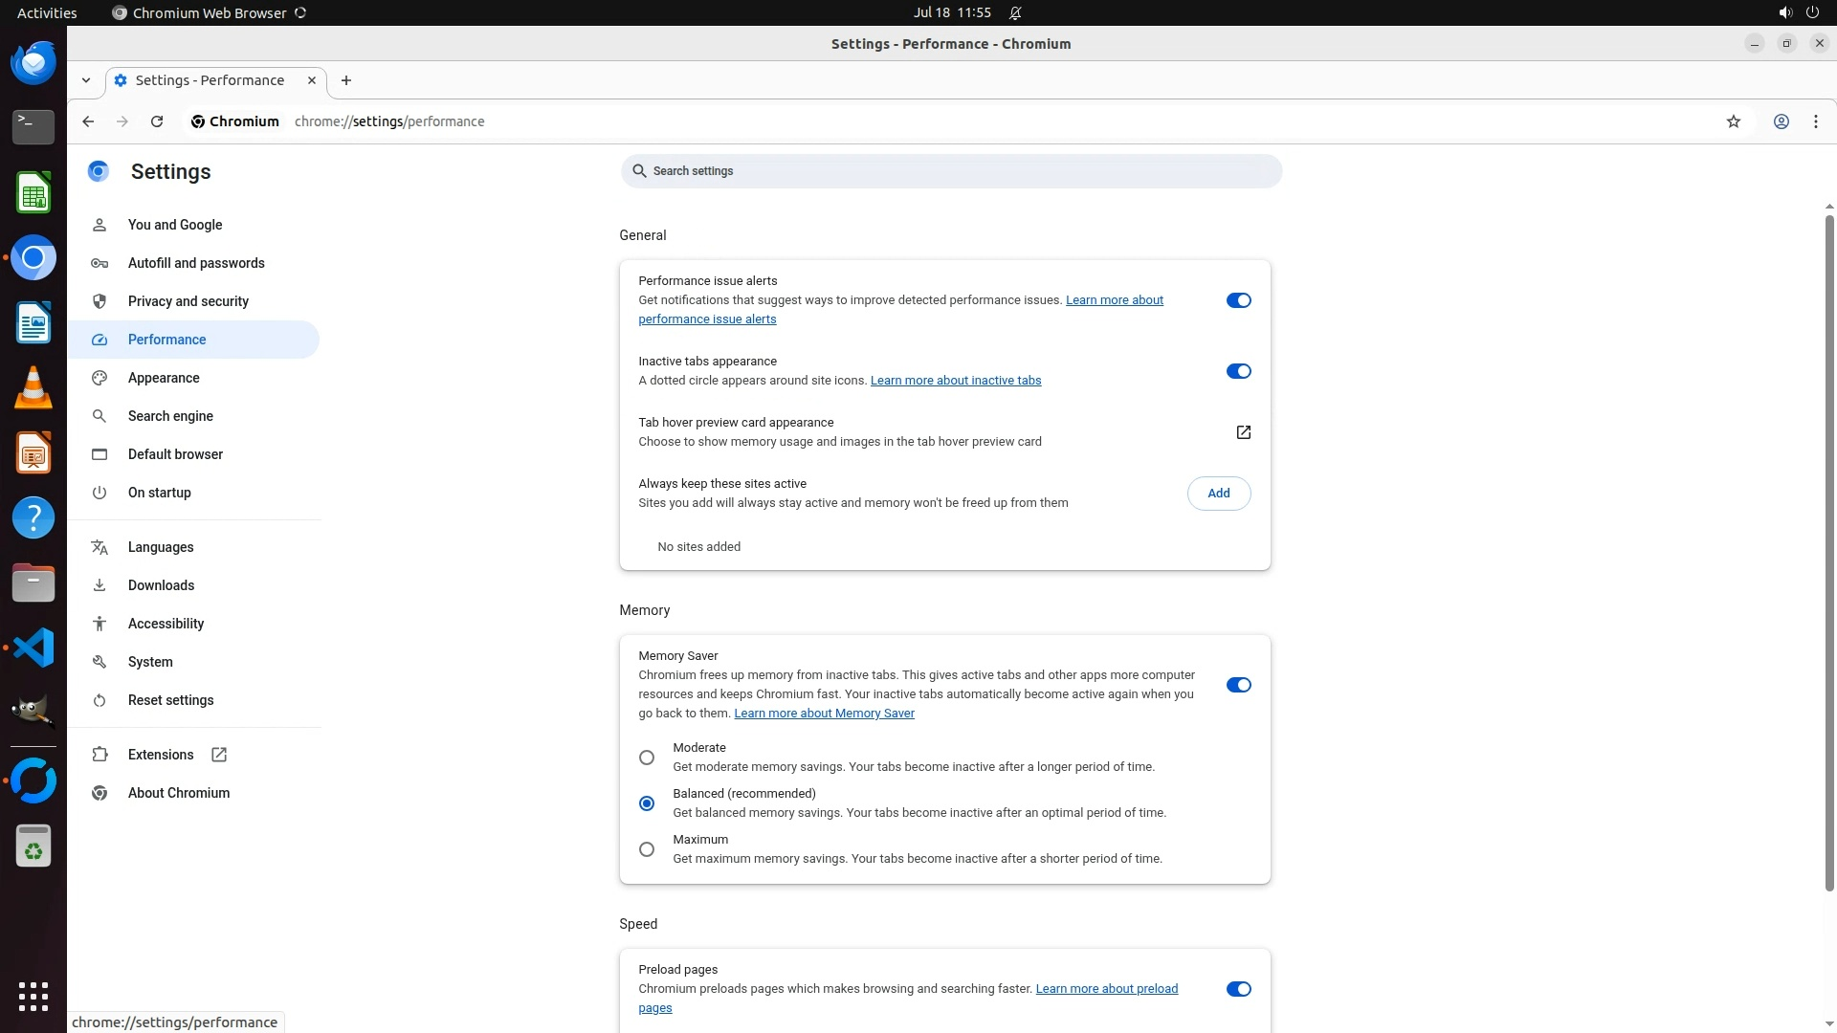The width and height of the screenshot is (1837, 1033).
Task: Open the profile avatar icon
Action: click(1781, 121)
